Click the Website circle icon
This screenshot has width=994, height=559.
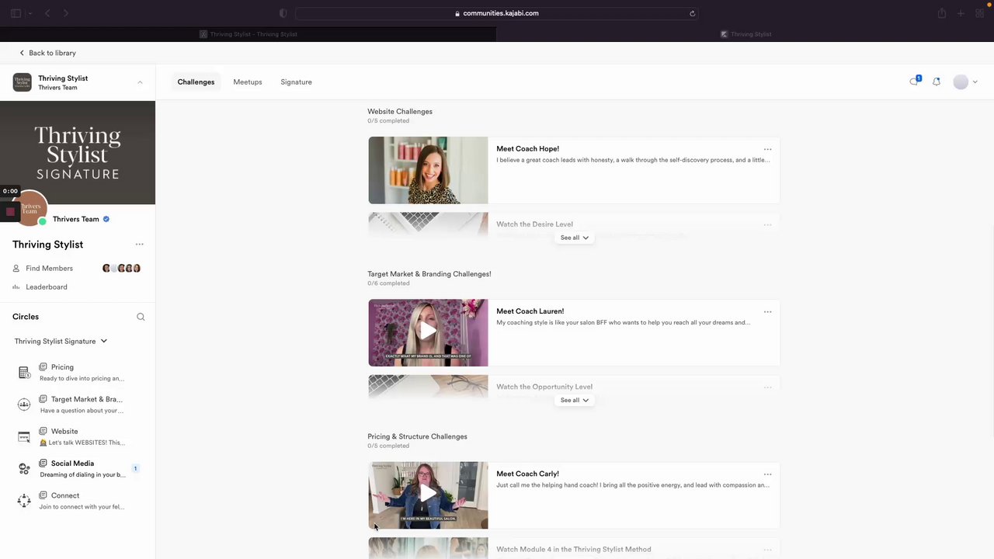[24, 437]
